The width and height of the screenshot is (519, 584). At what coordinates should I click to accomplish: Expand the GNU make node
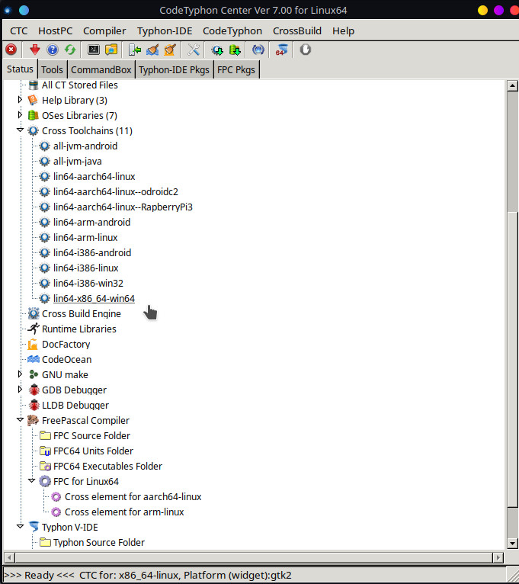(20, 374)
